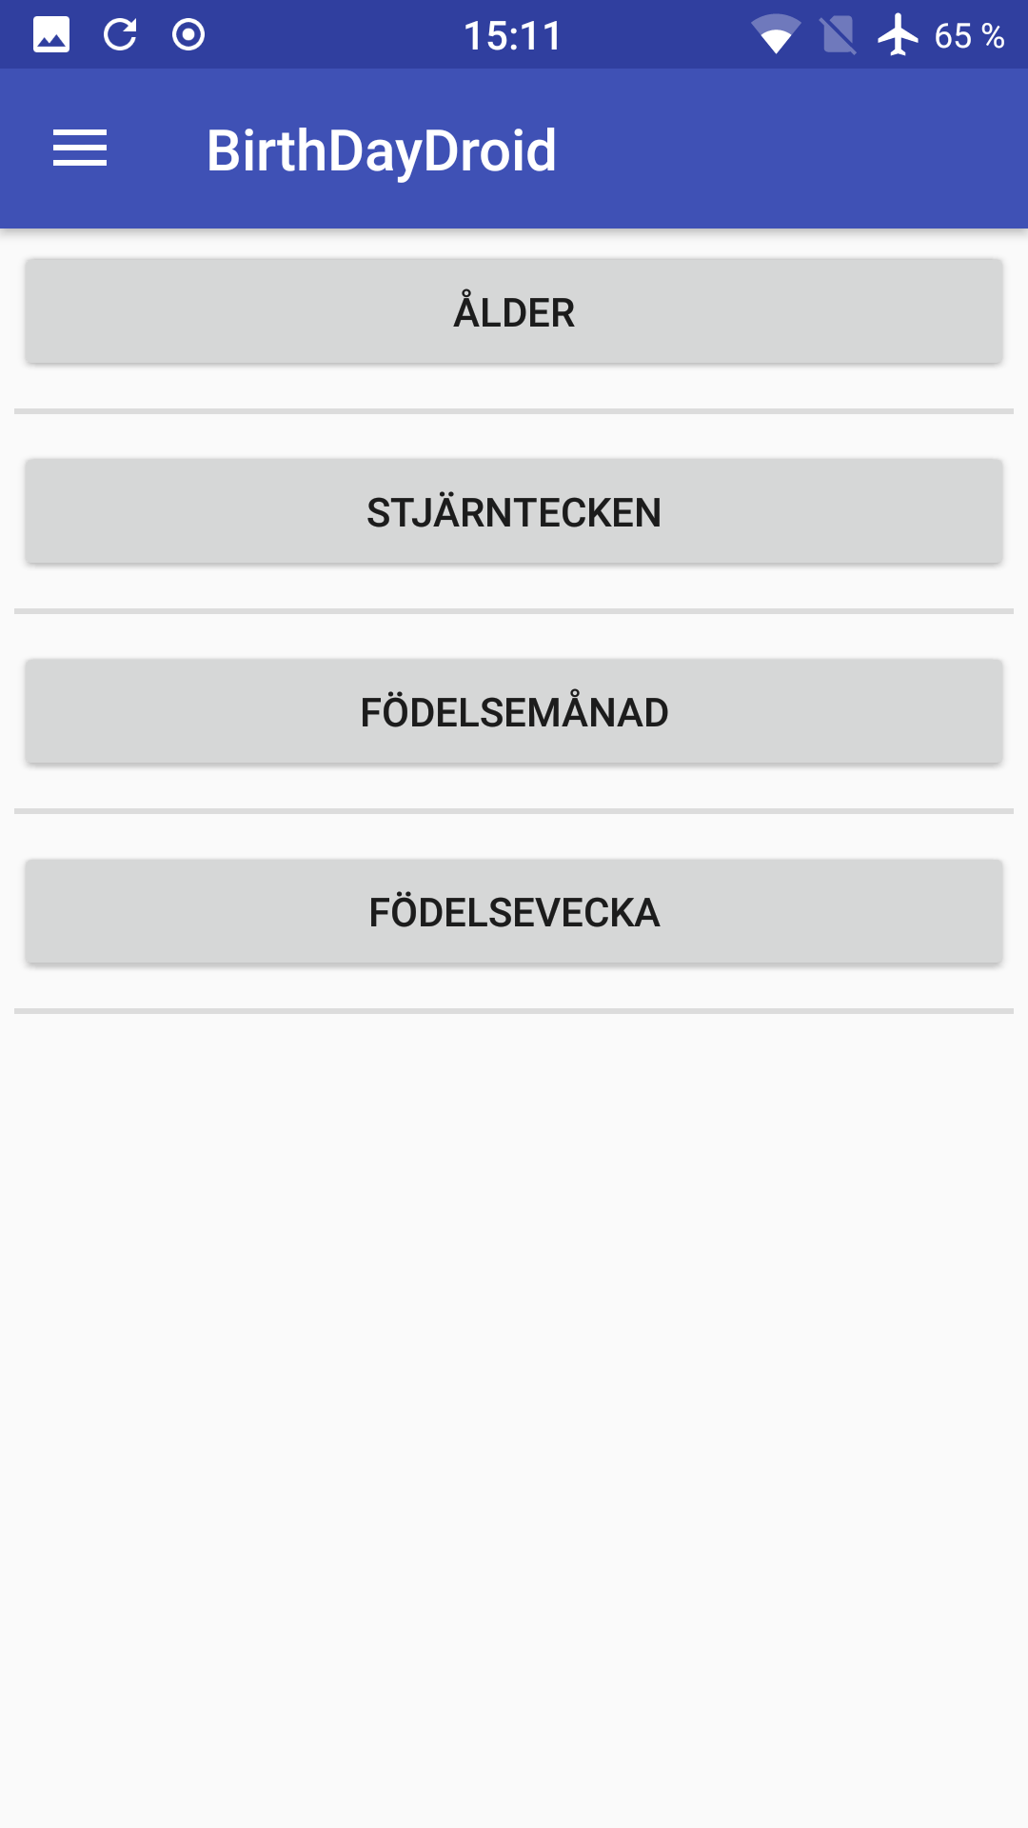Image resolution: width=1028 pixels, height=1828 pixels.
Task: Tap the image notification icon in status bar
Action: click(51, 35)
